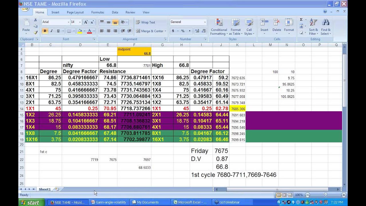The image size is (366, 206).
Task: Open Cell Styles gallery
Action: pos(249,27)
